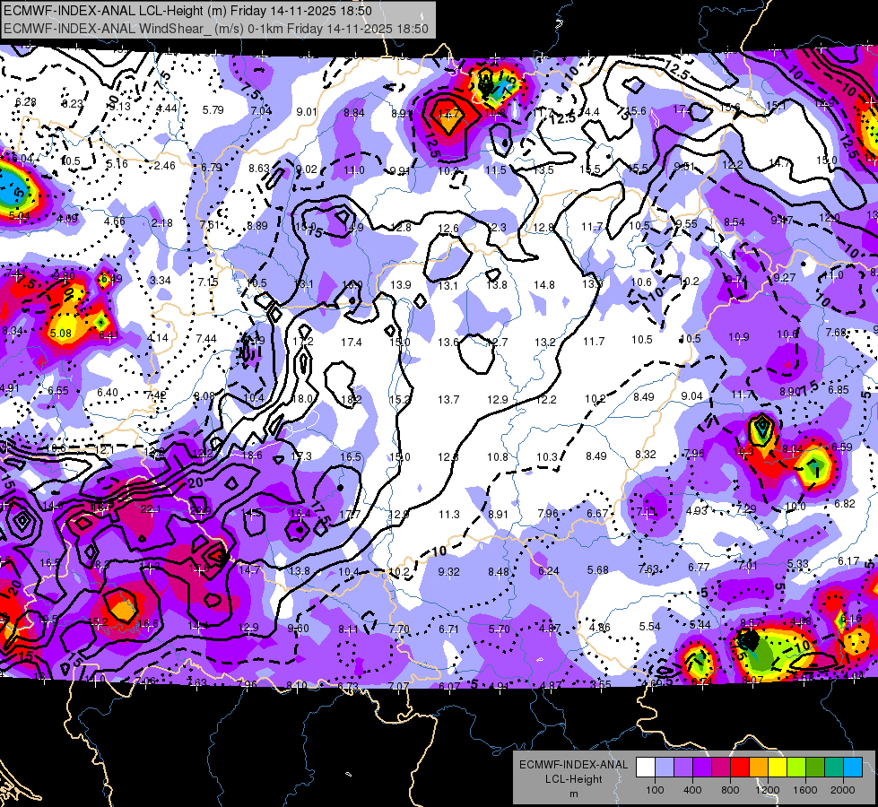Click the grid value 5.79
This screenshot has width=878, height=807.
213,109
